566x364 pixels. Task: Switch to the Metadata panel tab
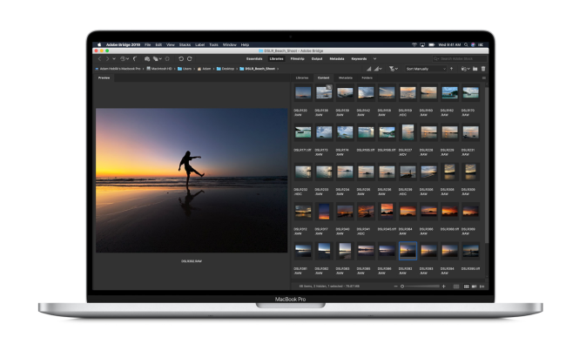[345, 78]
